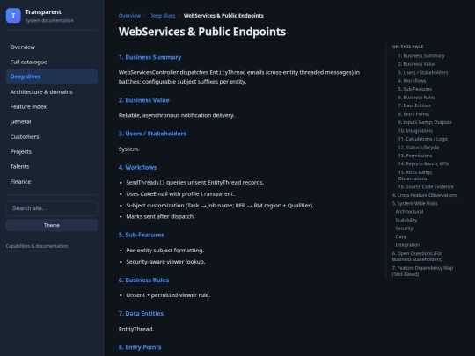
Task: Jump to 4. Cross-Feature Observations in contents
Action: (x=425, y=195)
